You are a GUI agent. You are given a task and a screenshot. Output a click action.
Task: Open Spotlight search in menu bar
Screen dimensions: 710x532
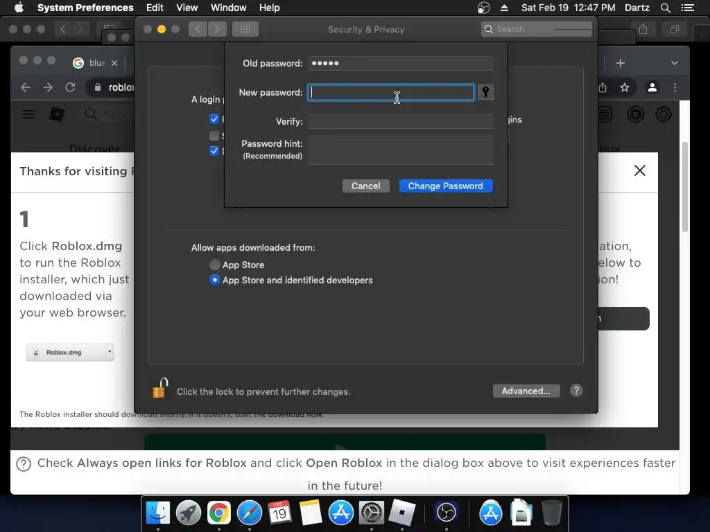(665, 8)
